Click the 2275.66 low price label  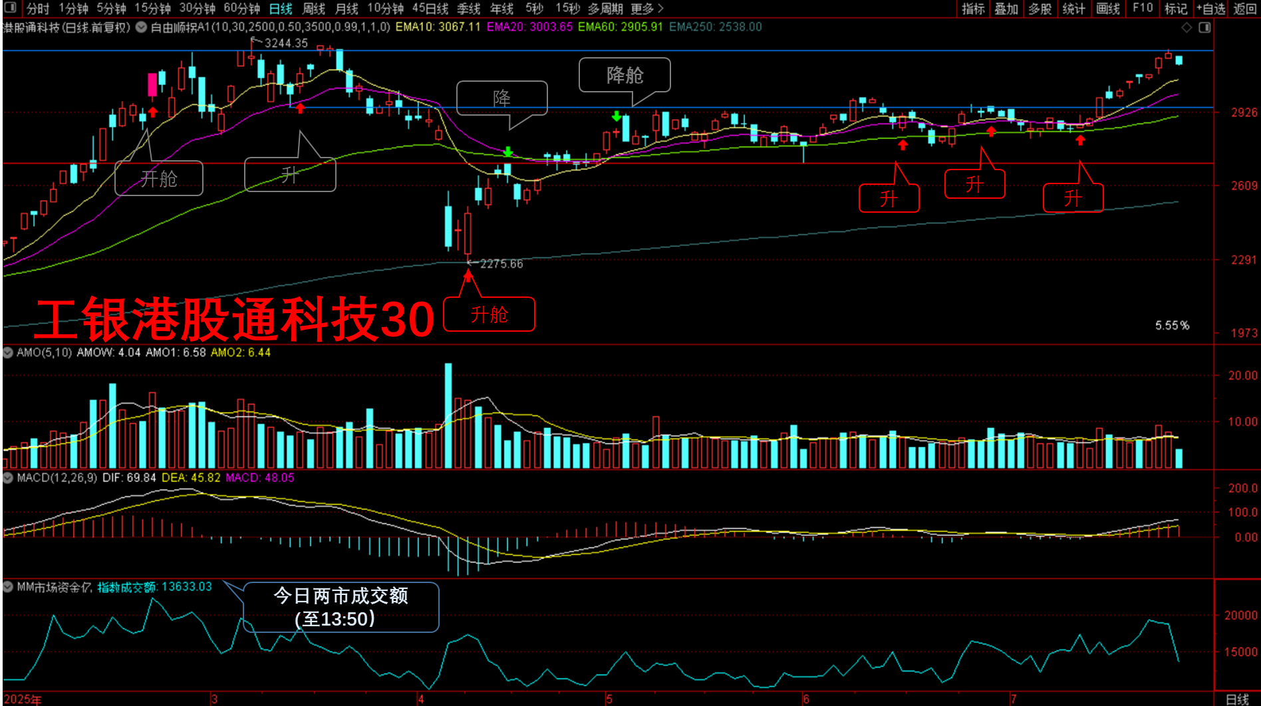coord(501,264)
